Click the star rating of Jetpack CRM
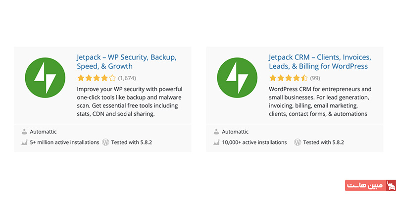 289,78
